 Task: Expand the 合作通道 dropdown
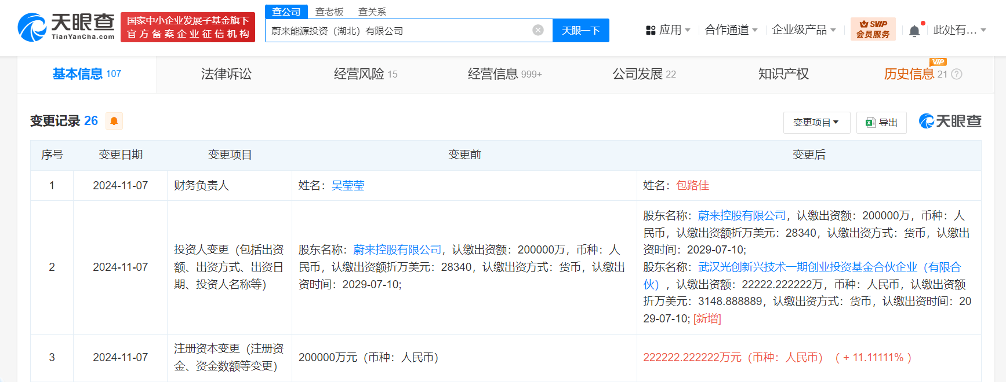tap(731, 30)
